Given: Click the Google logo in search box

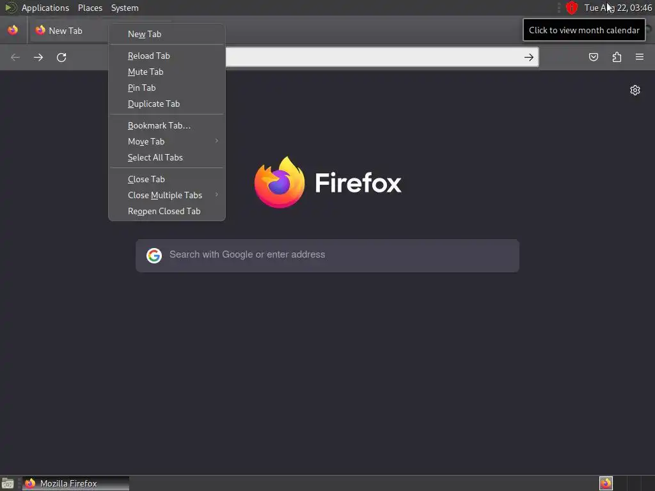Looking at the screenshot, I should pos(154,256).
